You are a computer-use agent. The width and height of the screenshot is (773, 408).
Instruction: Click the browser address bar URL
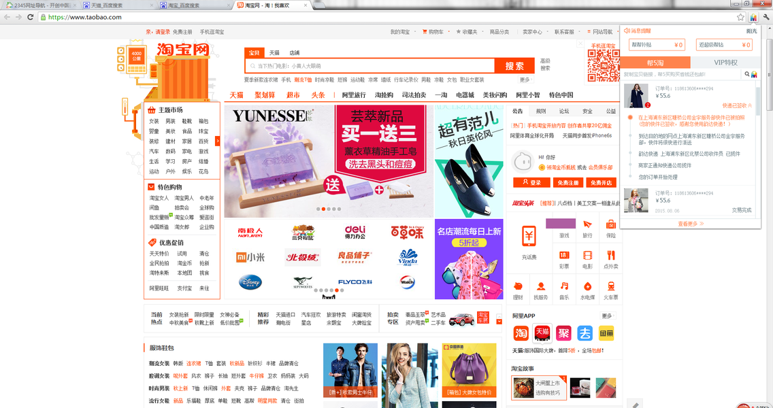[85, 17]
